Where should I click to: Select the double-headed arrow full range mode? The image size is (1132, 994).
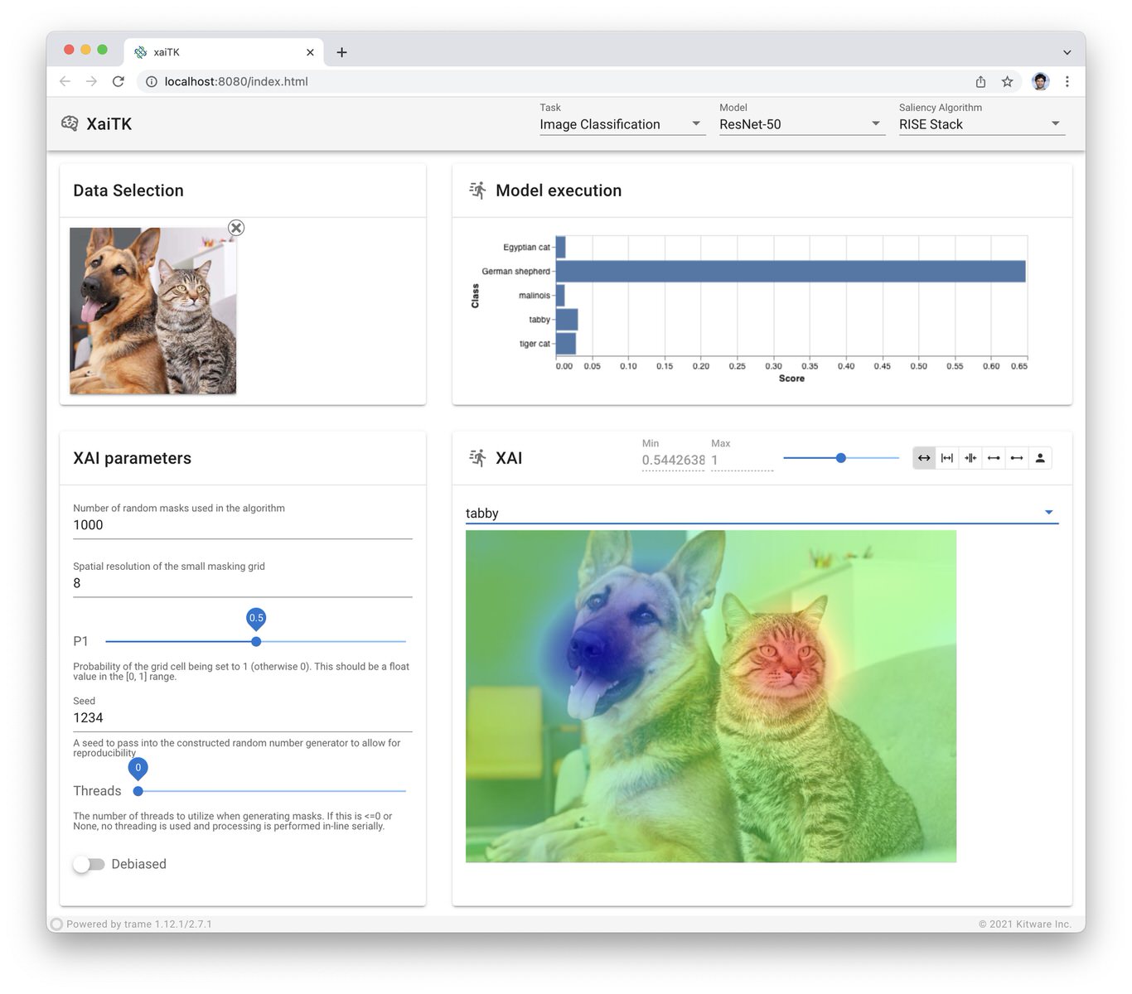924,458
